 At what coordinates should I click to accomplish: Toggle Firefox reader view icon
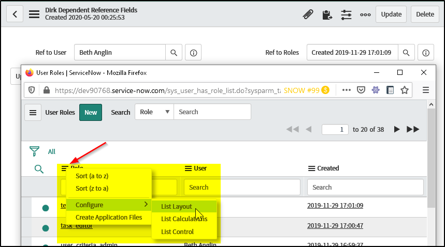tap(390, 90)
